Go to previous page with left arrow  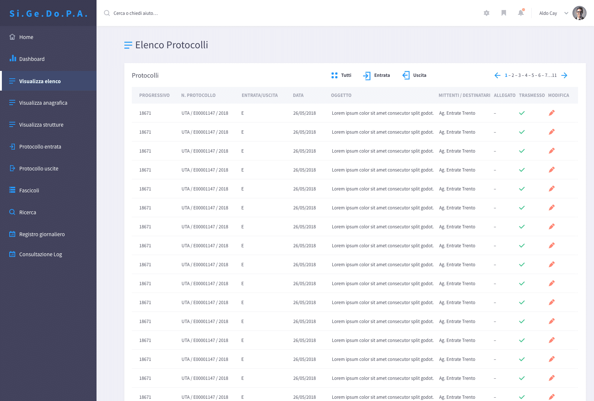497,75
